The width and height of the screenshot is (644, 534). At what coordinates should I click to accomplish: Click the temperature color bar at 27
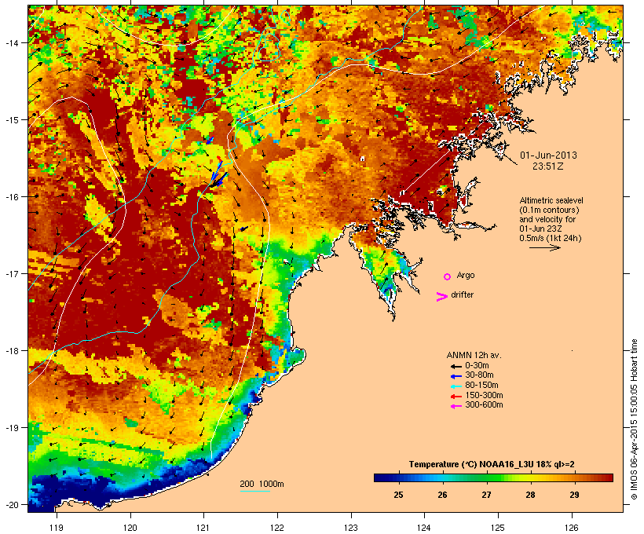click(486, 477)
